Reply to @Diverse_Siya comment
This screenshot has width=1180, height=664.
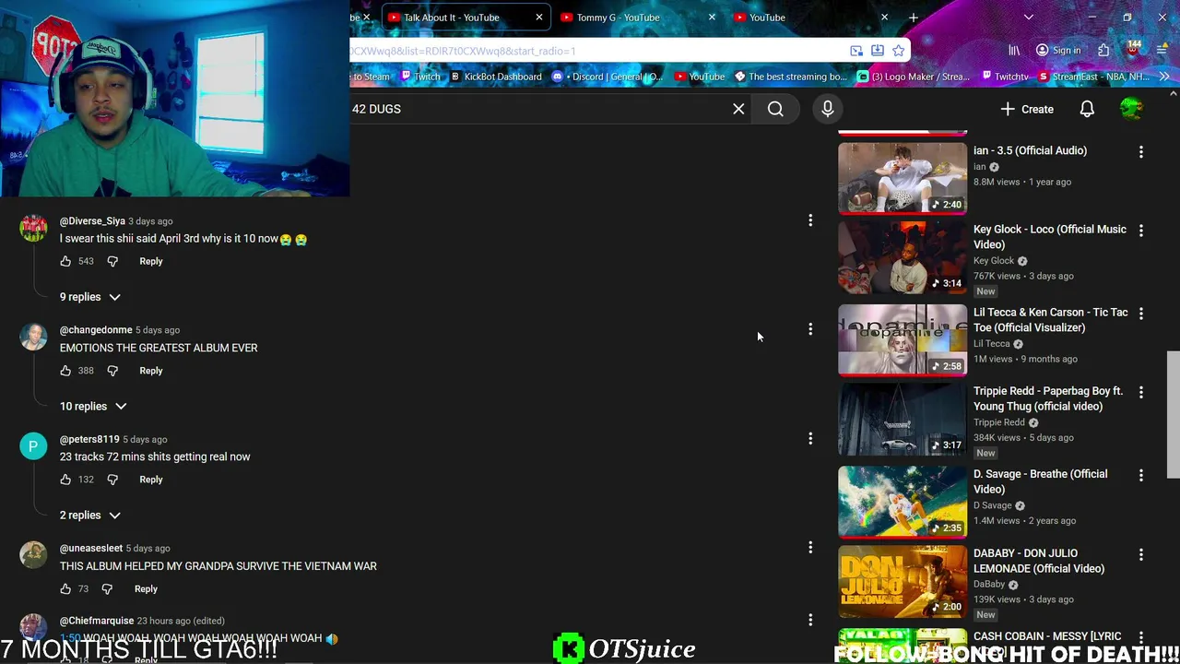point(151,261)
